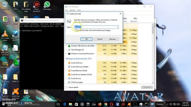Click OK in Create new task dialog
Screen dimensions: 191x107
[x=87, y=39]
